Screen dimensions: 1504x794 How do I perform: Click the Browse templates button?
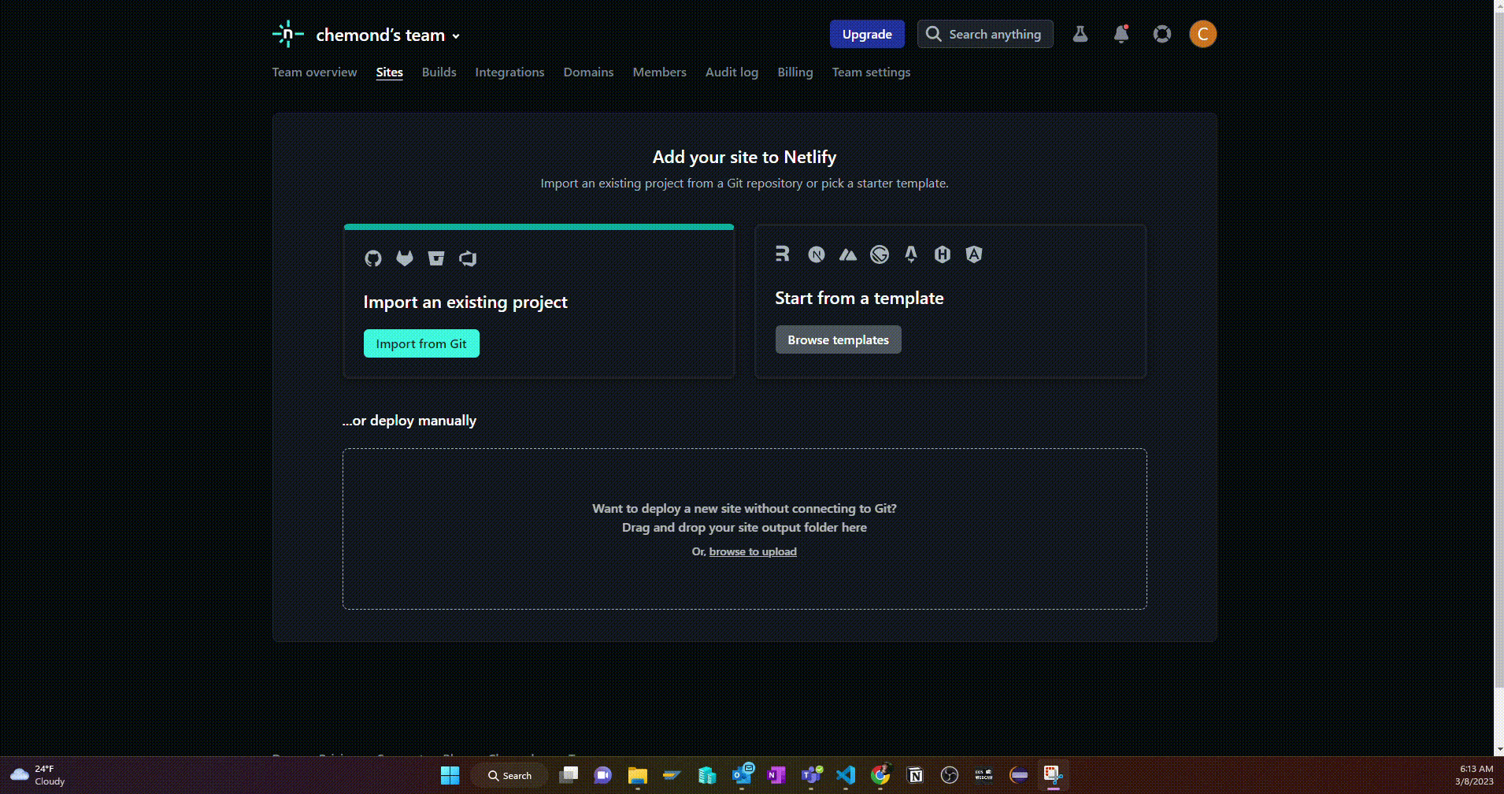838,339
